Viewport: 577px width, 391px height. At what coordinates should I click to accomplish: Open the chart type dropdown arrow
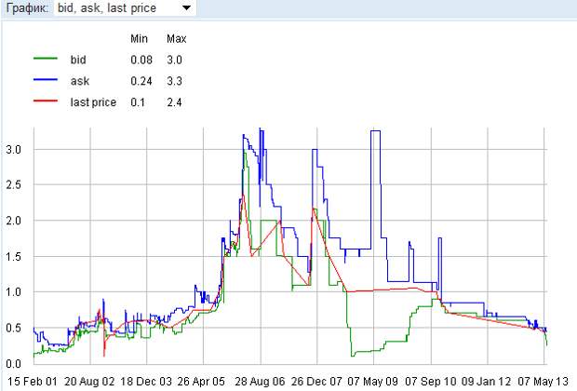(186, 7)
